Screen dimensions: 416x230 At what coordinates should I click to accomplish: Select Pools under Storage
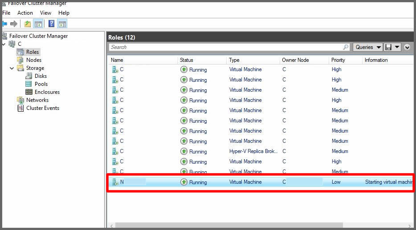tap(41, 84)
